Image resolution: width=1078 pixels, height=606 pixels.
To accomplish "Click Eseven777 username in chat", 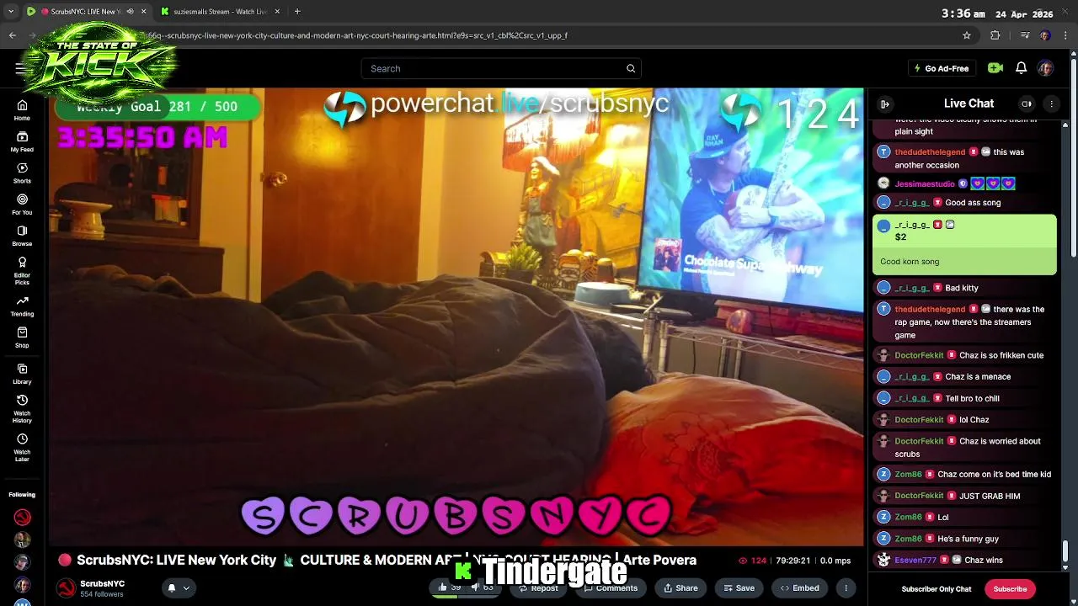I will pos(915,561).
